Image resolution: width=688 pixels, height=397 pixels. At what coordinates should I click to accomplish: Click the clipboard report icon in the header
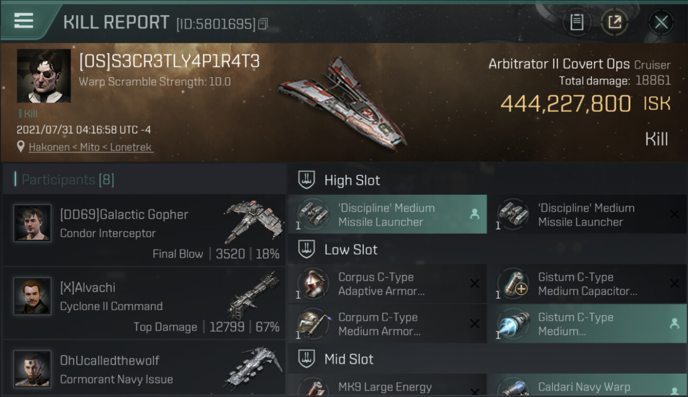576,22
